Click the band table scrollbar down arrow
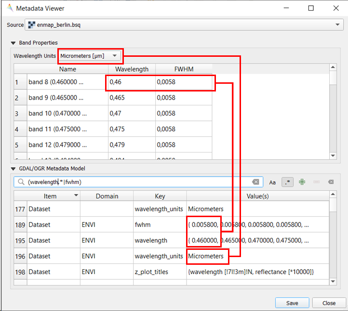 333,155
